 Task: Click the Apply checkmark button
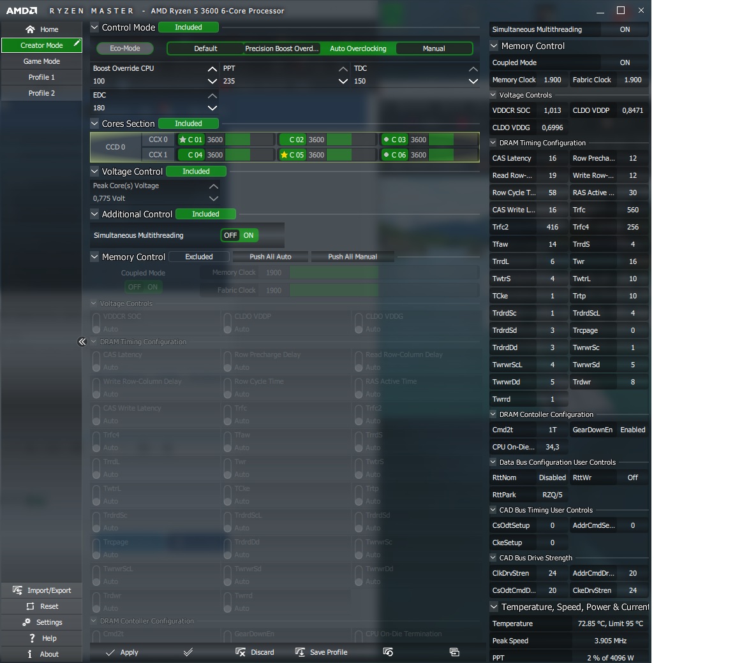pos(122,652)
